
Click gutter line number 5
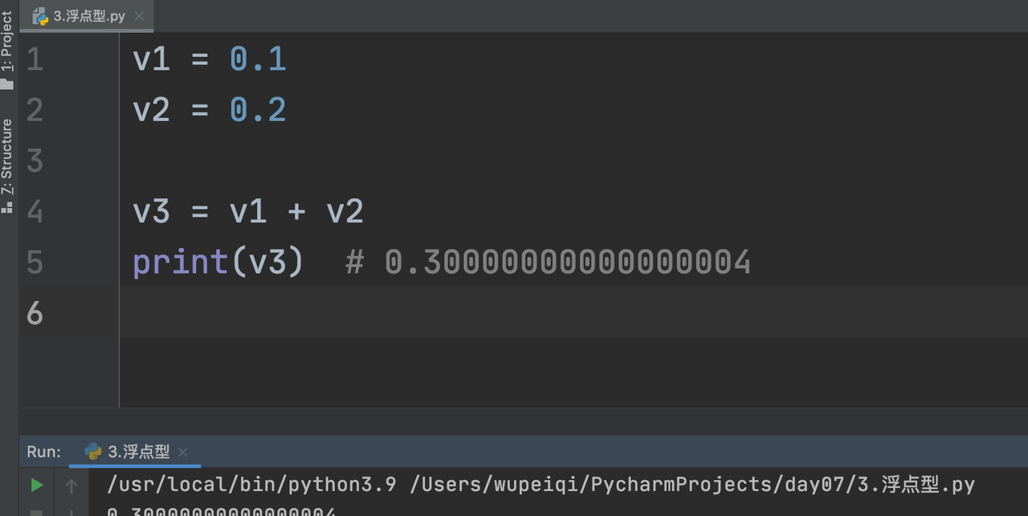[35, 262]
